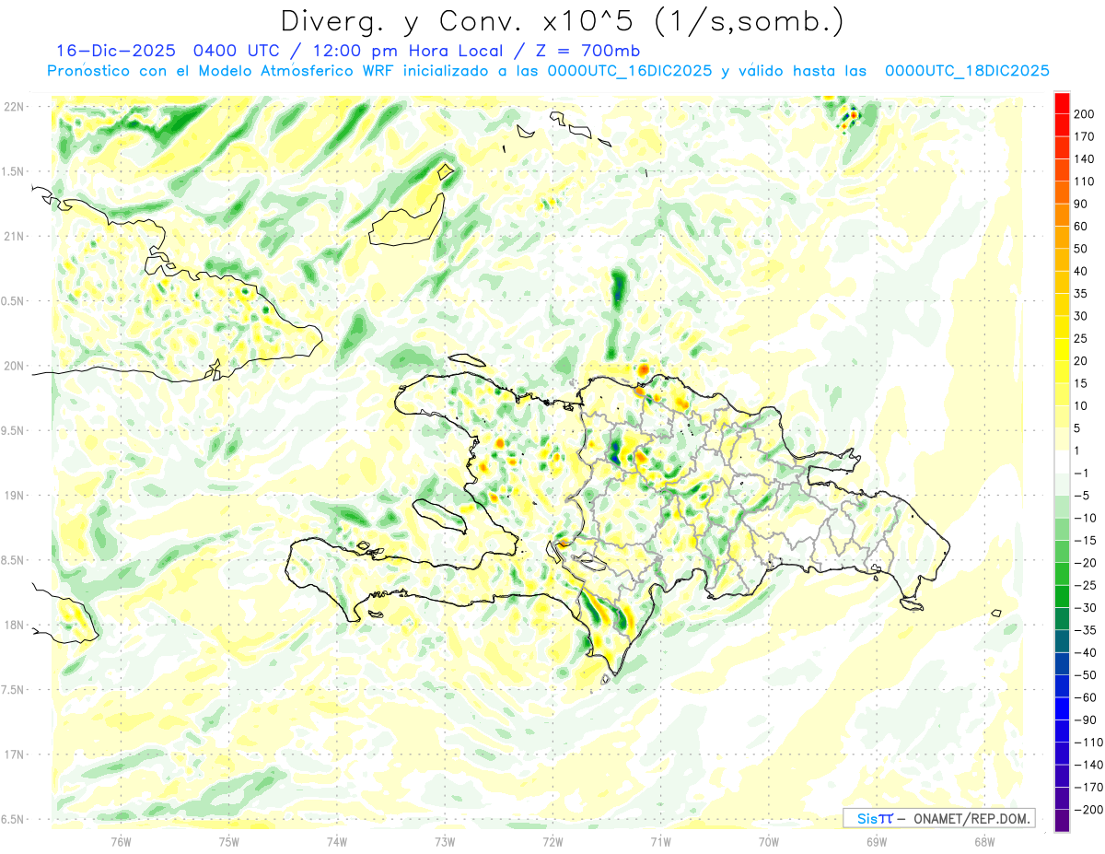
Task: Click the 76W longitude axis label
Action: coord(121,841)
